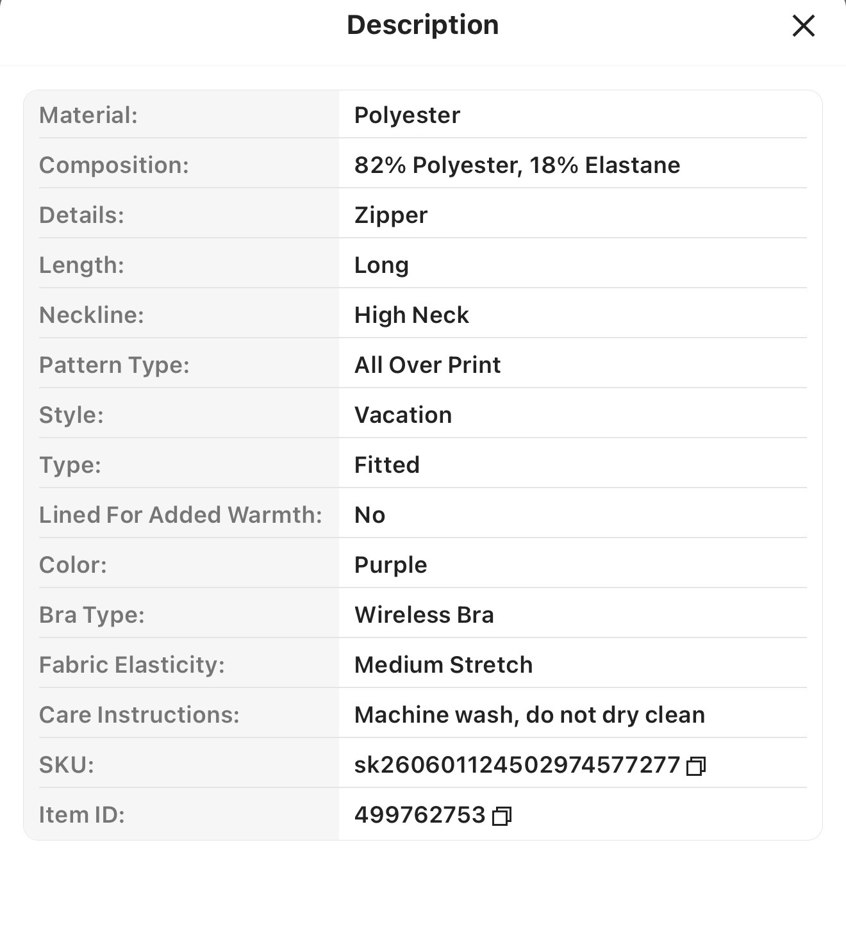846x945 pixels.
Task: Click the High Neck neckline value
Action: coord(411,315)
